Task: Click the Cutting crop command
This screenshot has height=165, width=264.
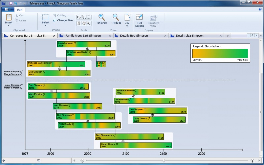Action: [x=60, y=15]
